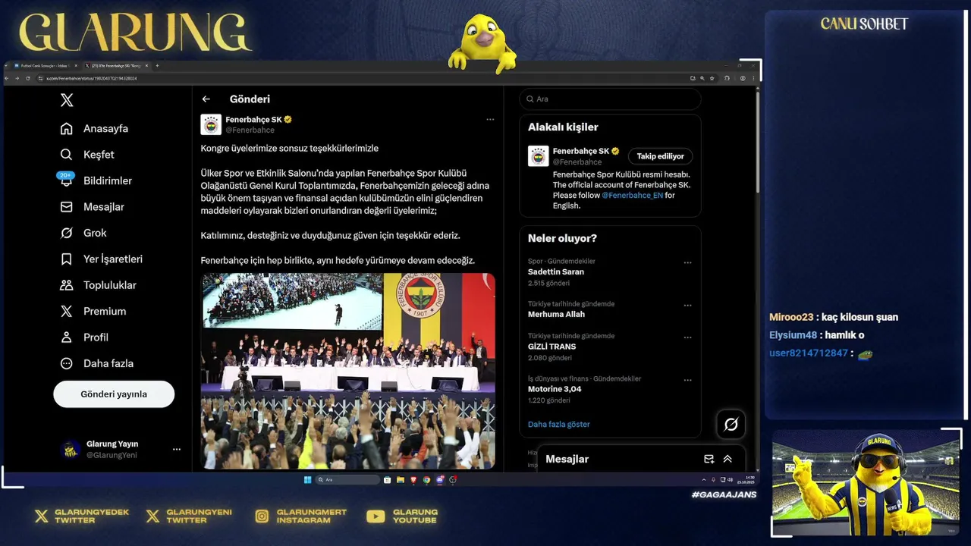Click the Ara search field on X
Image resolution: width=971 pixels, height=546 pixels.
tap(610, 99)
